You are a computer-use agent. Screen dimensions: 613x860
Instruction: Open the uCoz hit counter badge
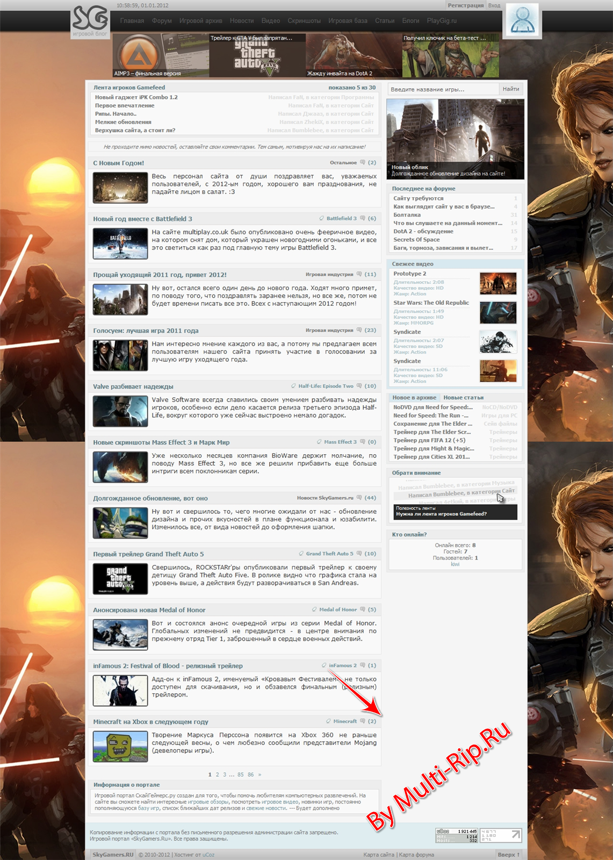457,835
